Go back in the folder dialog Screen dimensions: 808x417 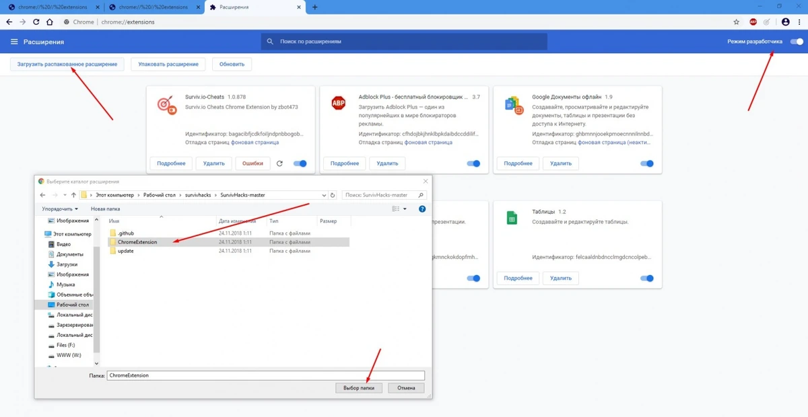43,195
